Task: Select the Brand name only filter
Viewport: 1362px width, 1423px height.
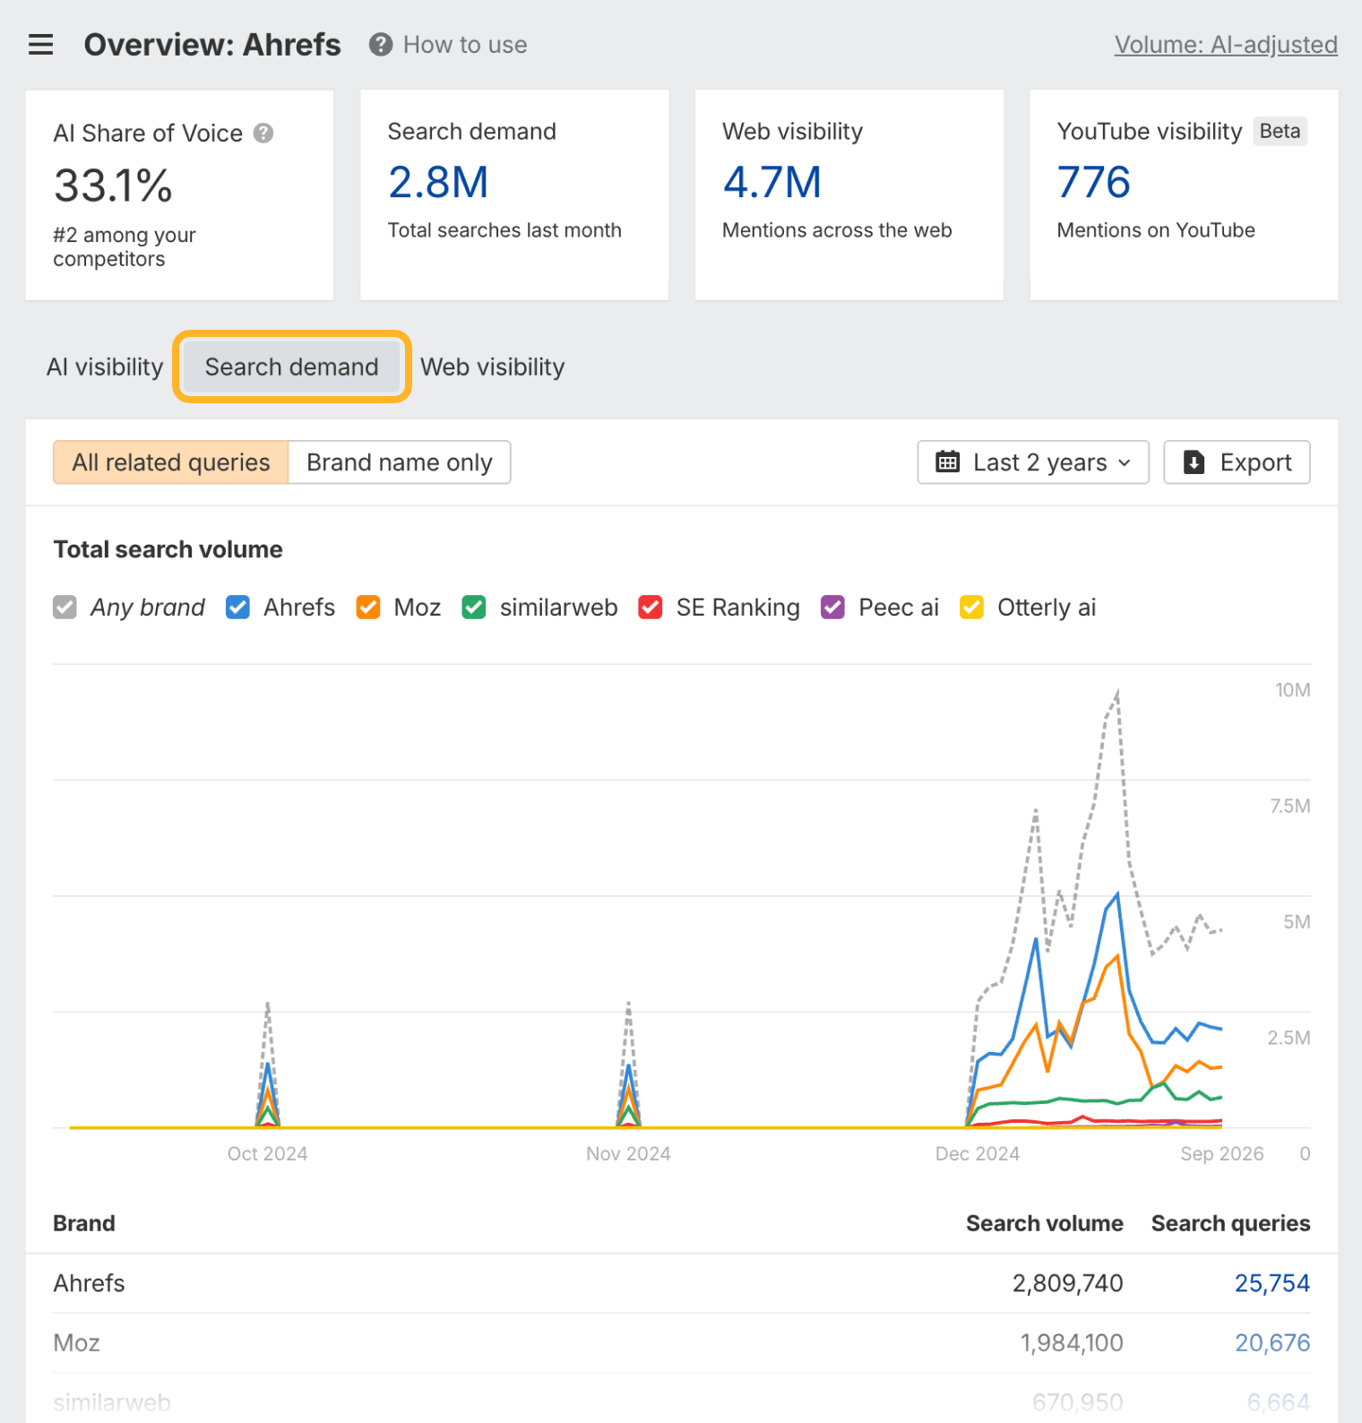Action: tap(400, 462)
